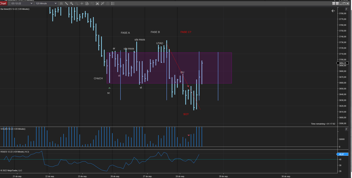
Task: Select the FASE A text label
Action: (125, 33)
